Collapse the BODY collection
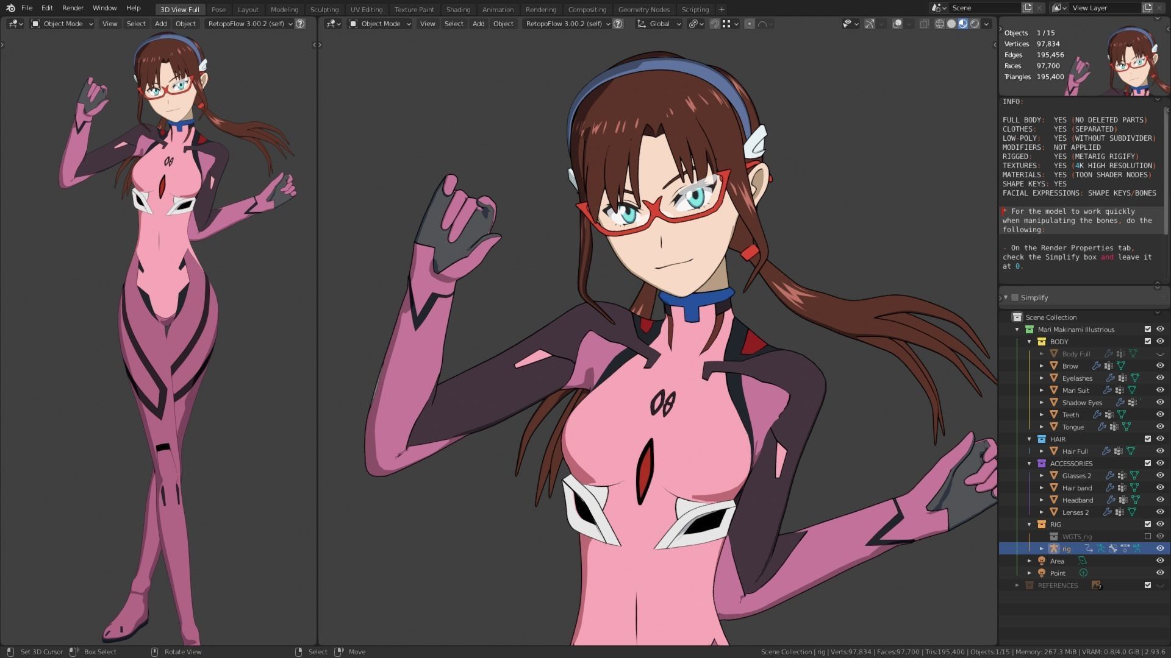 [x=1030, y=342]
